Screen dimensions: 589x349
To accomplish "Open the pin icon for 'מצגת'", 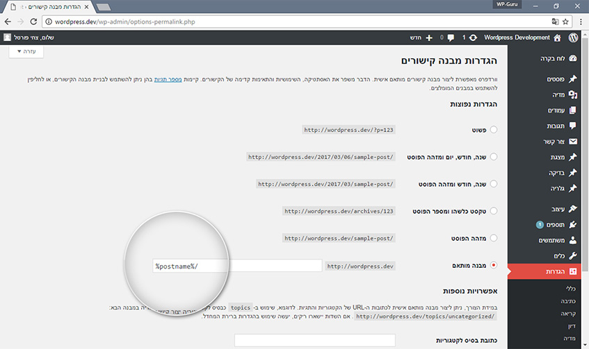I will click(x=573, y=157).
